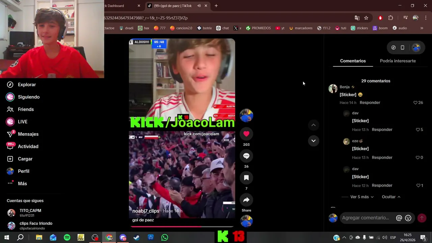This screenshot has width=432, height=243.
Task: Open the marcadores bookmark
Action: (x=300, y=28)
